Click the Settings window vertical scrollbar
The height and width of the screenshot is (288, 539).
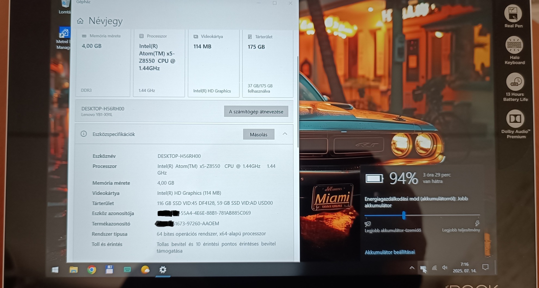click(x=298, y=102)
